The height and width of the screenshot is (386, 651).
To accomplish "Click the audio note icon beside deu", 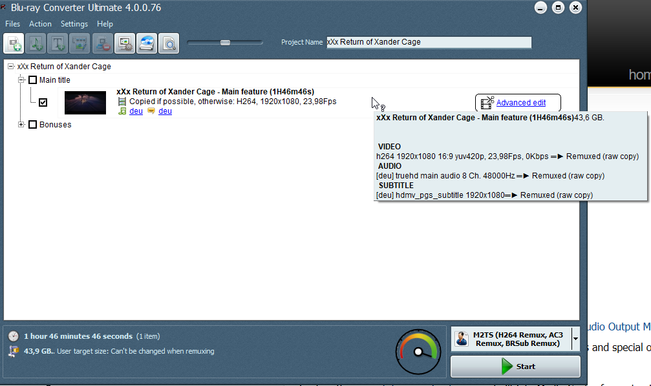I will coord(122,111).
